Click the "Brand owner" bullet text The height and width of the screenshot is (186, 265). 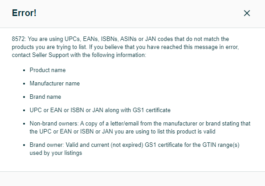(x=135, y=149)
